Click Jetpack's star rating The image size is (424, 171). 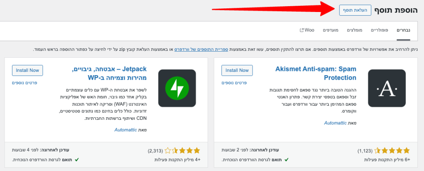coord(183,151)
